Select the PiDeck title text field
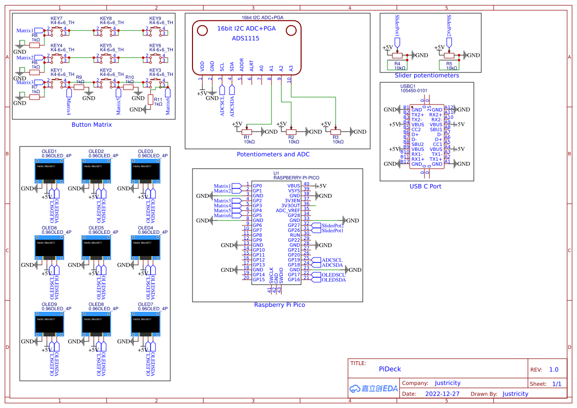The image size is (577, 408). click(x=390, y=369)
